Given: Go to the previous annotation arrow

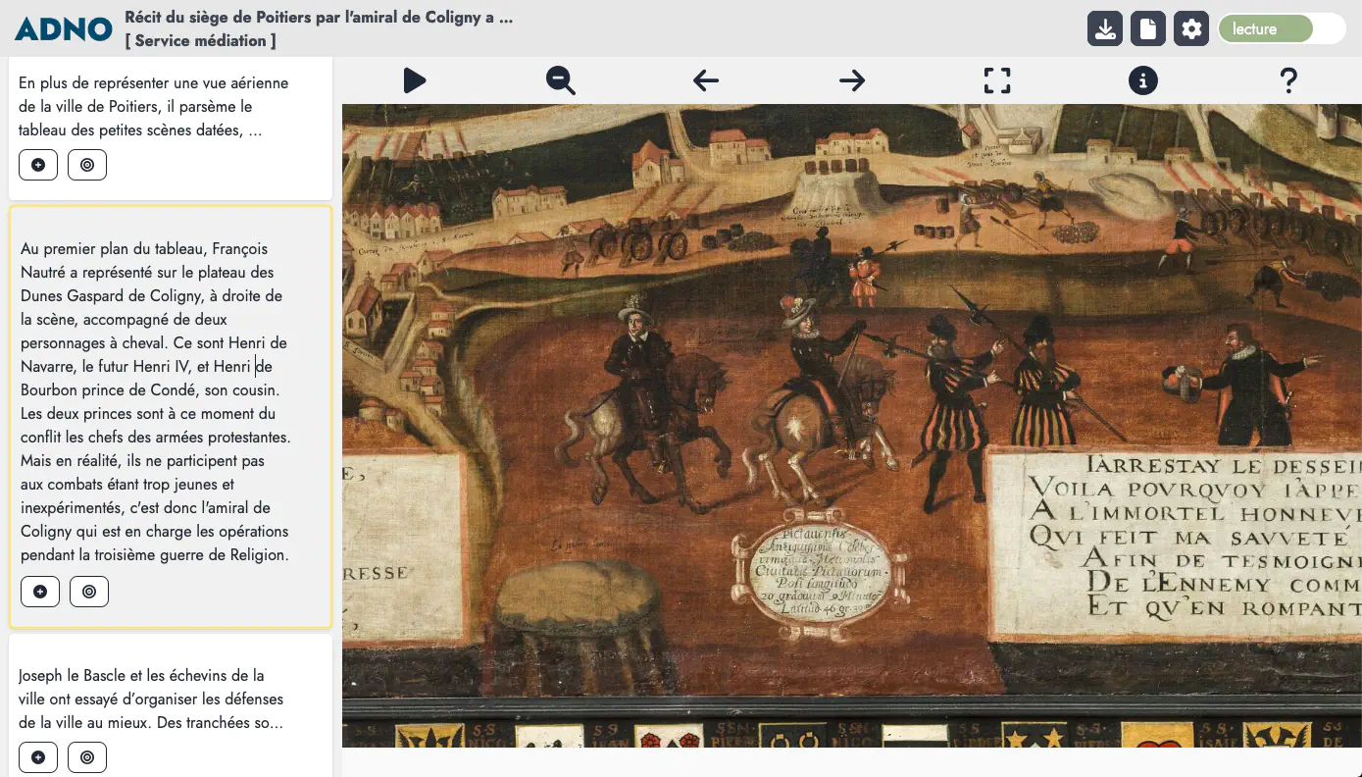Looking at the screenshot, I should (x=706, y=80).
